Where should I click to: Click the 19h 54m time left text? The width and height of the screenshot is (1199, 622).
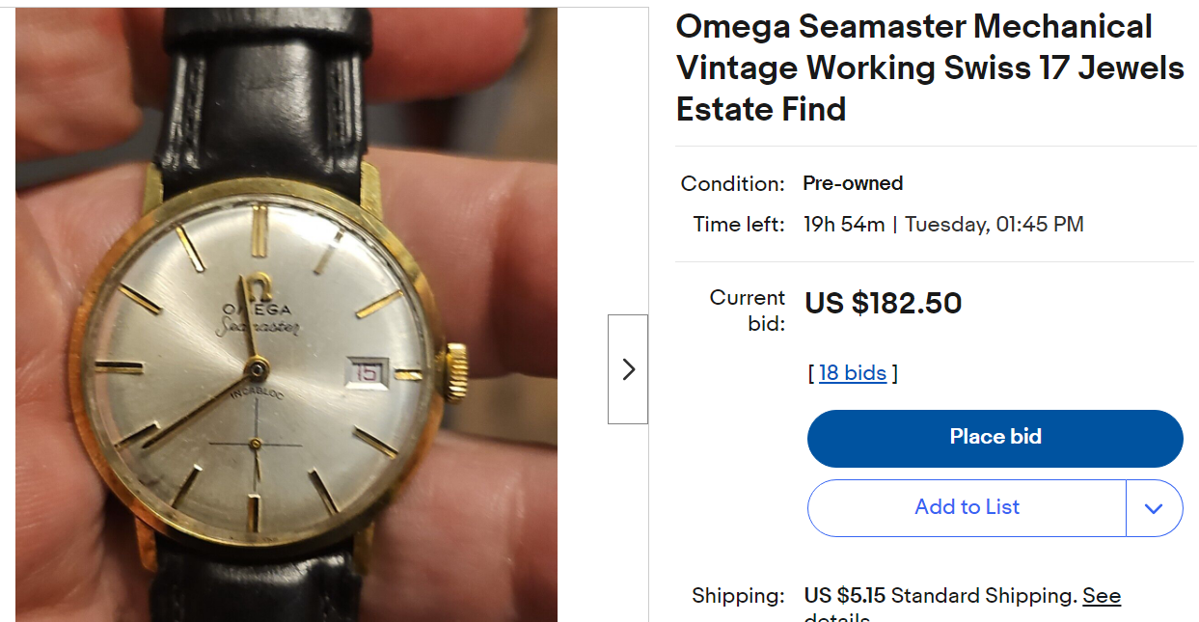click(844, 225)
